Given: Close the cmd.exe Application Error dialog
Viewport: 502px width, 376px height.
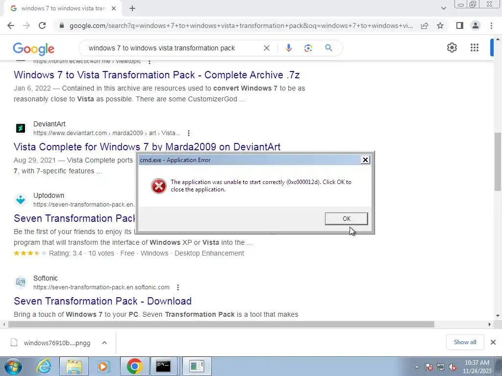Looking at the screenshot, I should (x=365, y=160).
